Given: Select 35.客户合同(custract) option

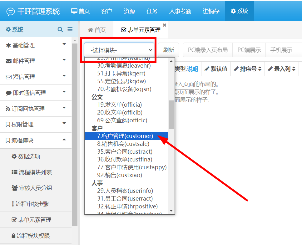Looking at the screenshot, I should point(126,152).
